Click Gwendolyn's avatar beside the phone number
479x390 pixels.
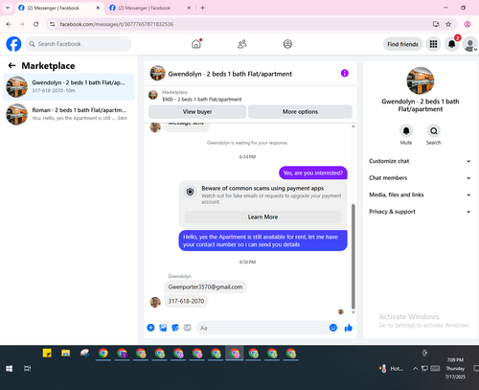click(155, 302)
